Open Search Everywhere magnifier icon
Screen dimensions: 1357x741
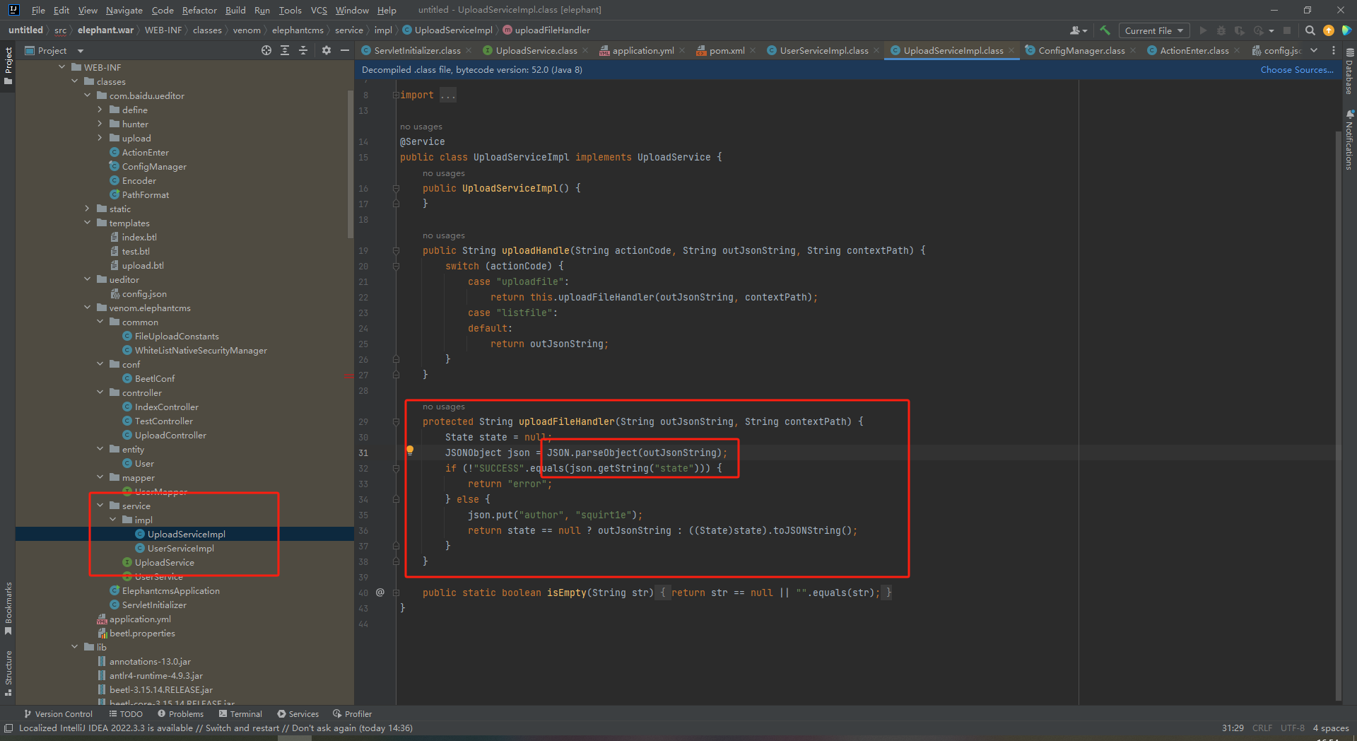[x=1310, y=30]
